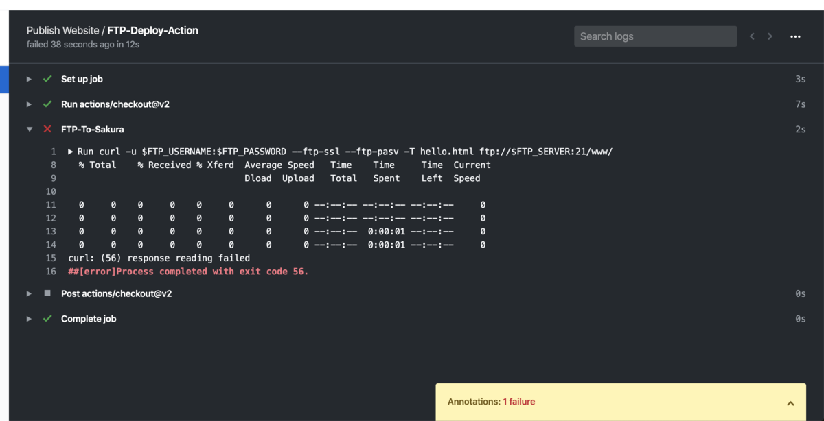824x421 pixels.
Task: Go to previous search result arrow
Action: point(752,36)
